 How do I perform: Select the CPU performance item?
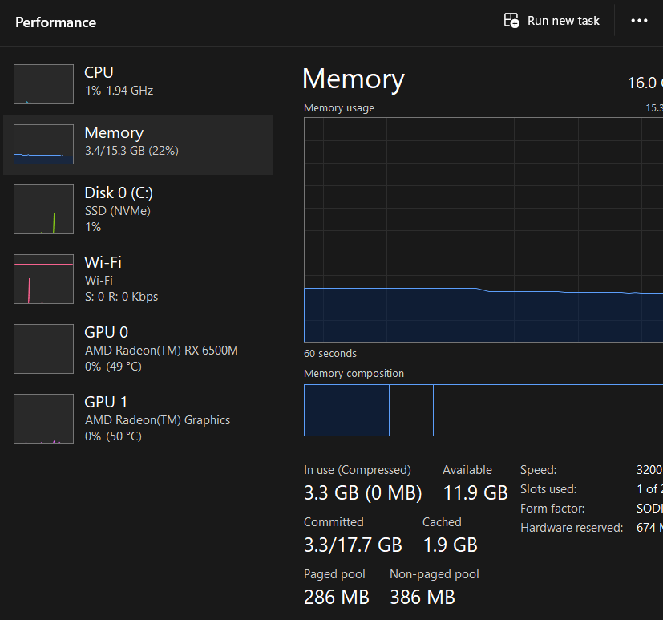coord(138,84)
